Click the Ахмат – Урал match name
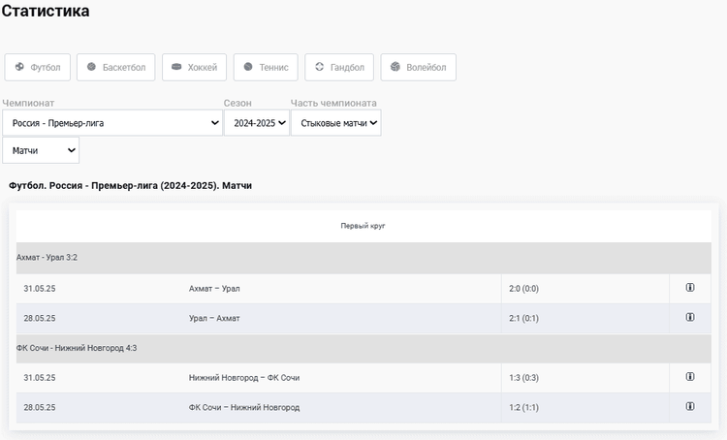The image size is (727, 440). pyautogui.click(x=214, y=289)
